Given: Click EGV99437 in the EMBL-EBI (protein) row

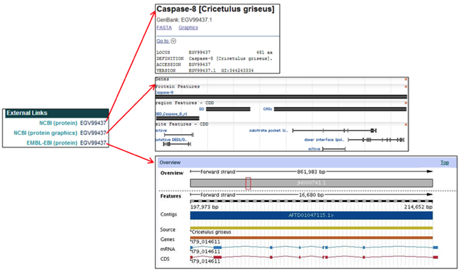Looking at the screenshot, I should [93, 143].
